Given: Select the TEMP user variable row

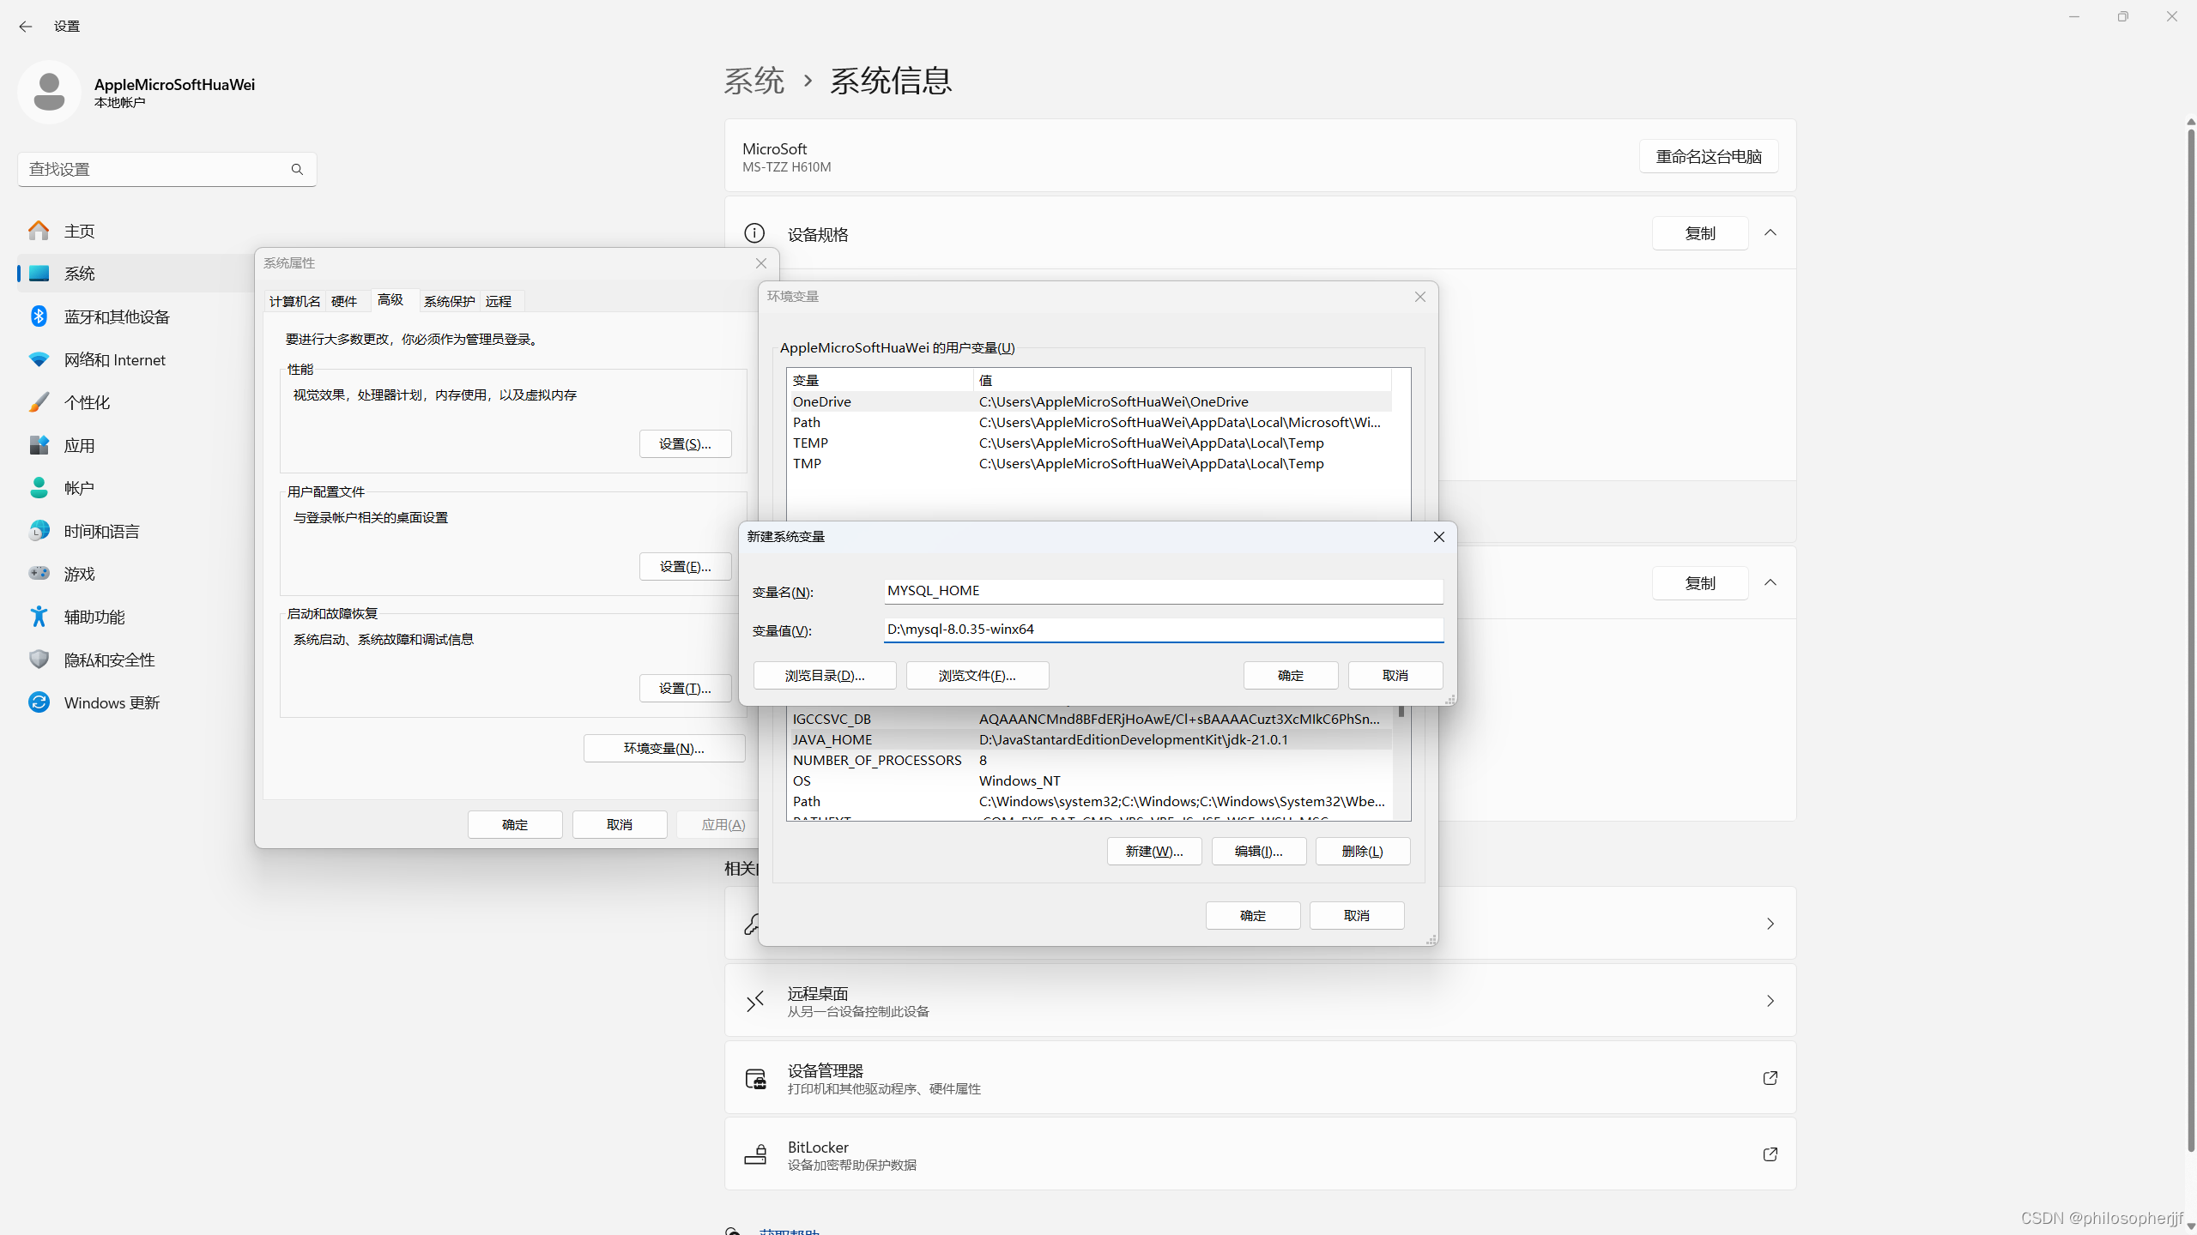Looking at the screenshot, I should 1091,443.
